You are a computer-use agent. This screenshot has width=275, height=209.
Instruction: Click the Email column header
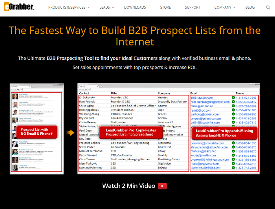pyautogui.click(x=194, y=93)
